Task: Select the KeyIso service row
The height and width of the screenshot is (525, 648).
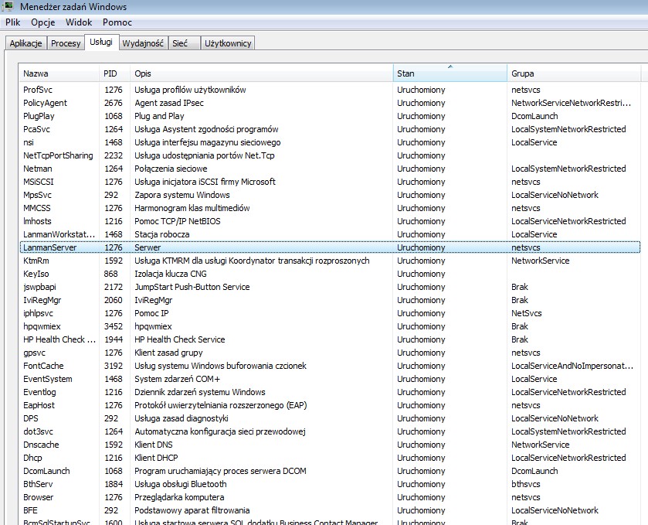Action: [x=330, y=274]
